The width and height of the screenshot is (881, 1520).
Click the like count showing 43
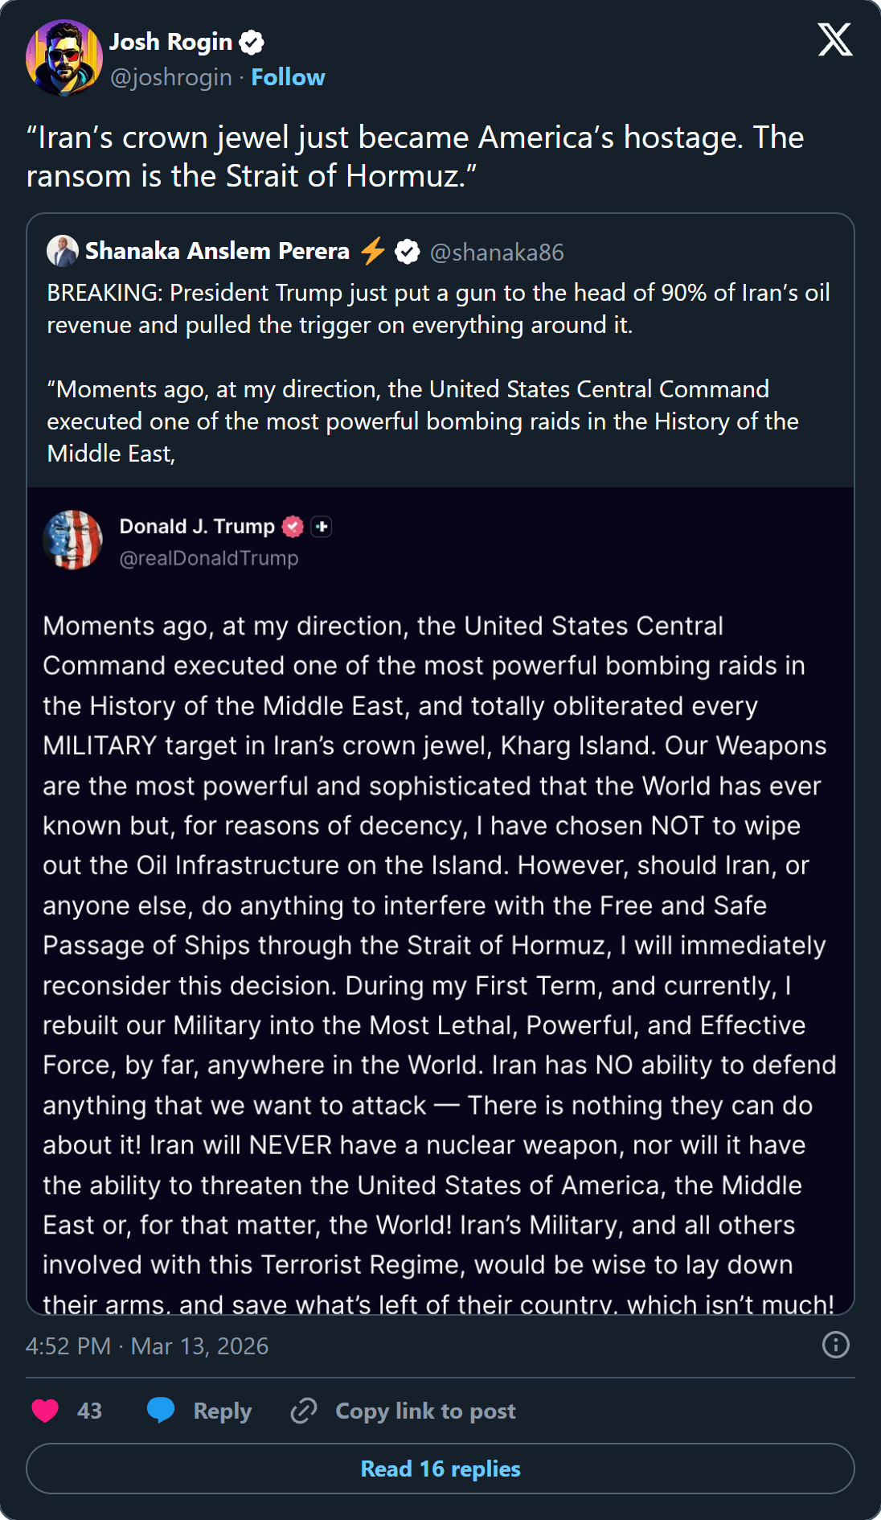(88, 1410)
